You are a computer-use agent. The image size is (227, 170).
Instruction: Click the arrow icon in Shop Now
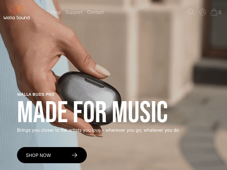75,155
